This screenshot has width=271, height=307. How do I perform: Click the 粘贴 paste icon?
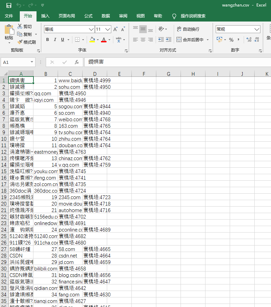[x=9, y=29]
